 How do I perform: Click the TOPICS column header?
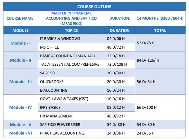point(71,30)
